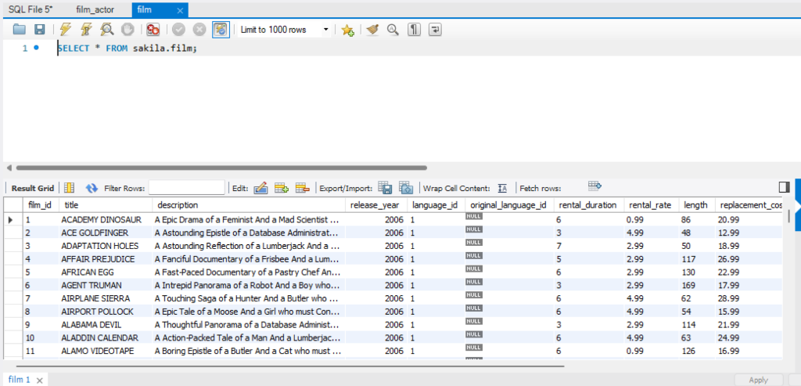Screen dimensions: 801x386
Task: Toggle Wrap Cell Content icon
Action: [502, 188]
